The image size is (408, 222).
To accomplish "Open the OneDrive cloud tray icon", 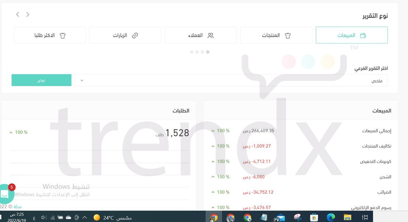I will (x=69, y=217).
